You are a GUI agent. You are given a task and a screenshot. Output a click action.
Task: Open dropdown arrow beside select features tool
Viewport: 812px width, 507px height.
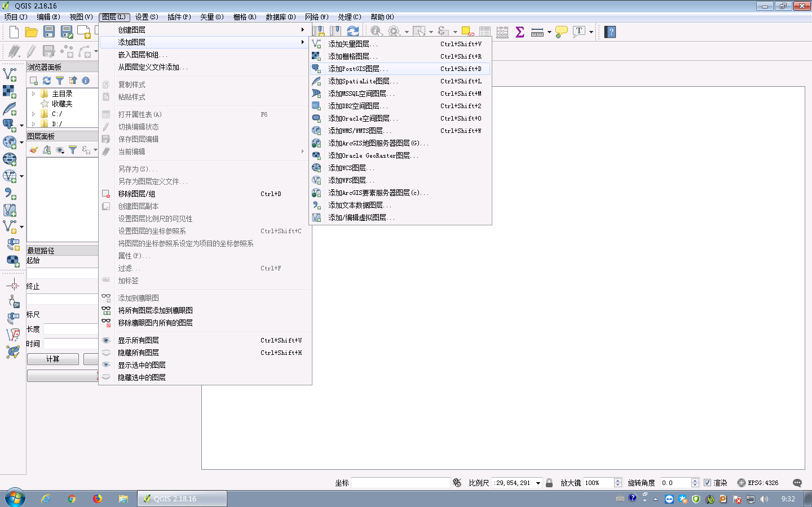click(431, 32)
